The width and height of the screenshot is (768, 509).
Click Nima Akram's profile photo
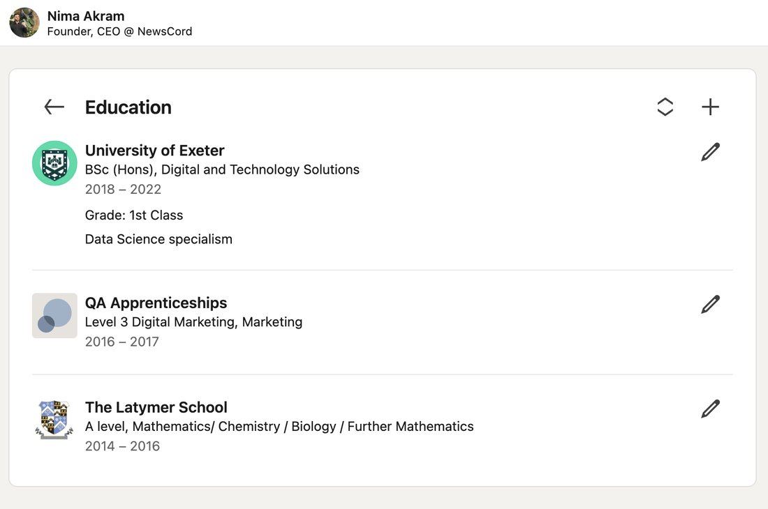pyautogui.click(x=24, y=22)
